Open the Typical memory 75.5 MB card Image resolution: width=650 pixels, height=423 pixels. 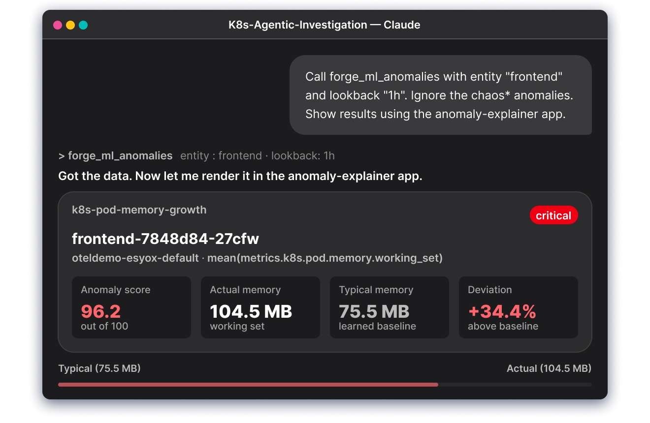[x=389, y=307]
